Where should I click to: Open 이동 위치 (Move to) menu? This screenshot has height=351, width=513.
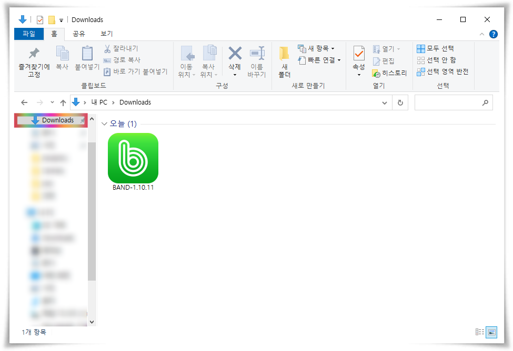click(186, 61)
